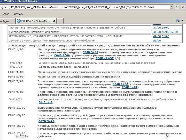Click the F04B 13/00 classification code
Viewport: 186px width, 140px height.
click(x=17, y=115)
